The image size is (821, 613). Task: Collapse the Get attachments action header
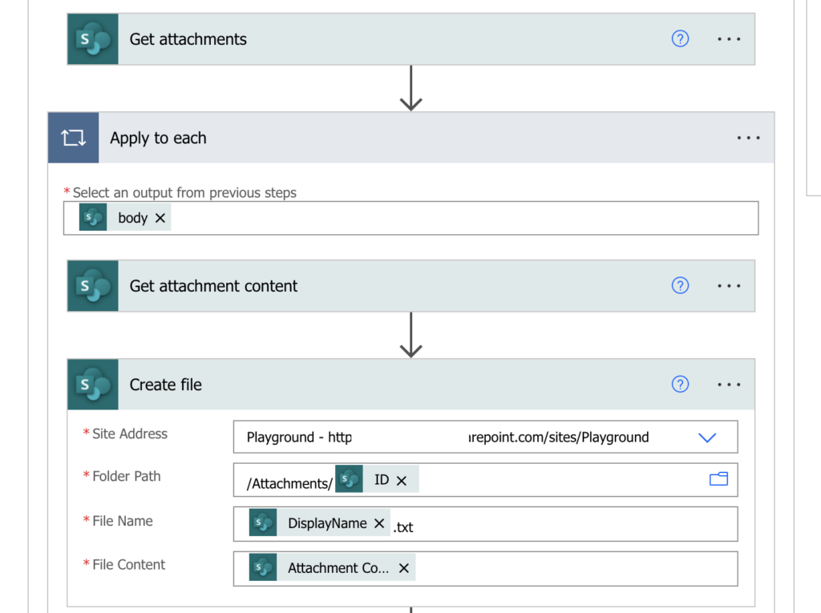pyautogui.click(x=411, y=39)
